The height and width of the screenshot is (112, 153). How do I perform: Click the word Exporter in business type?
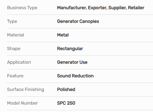pos(98,8)
